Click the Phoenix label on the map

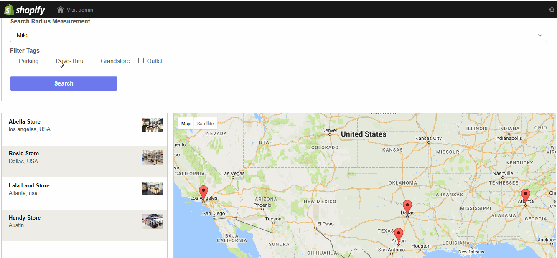tap(262, 205)
